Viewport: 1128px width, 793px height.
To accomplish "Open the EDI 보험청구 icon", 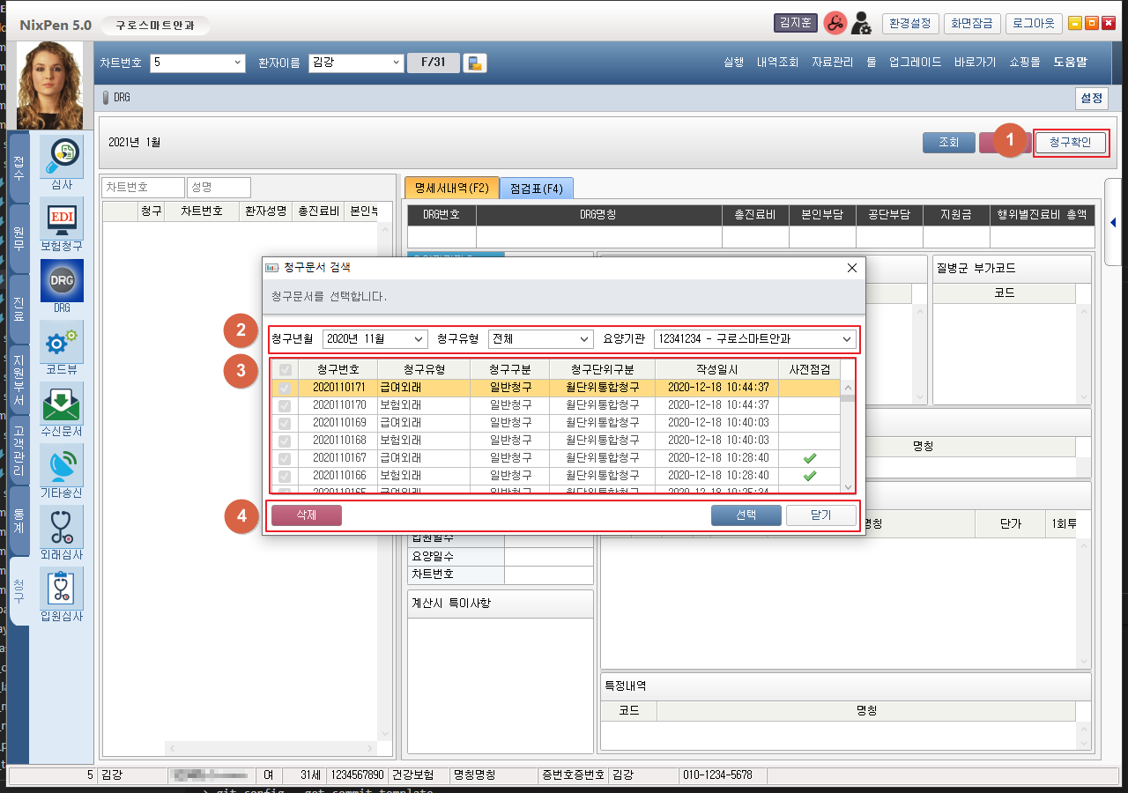I will pos(62,219).
